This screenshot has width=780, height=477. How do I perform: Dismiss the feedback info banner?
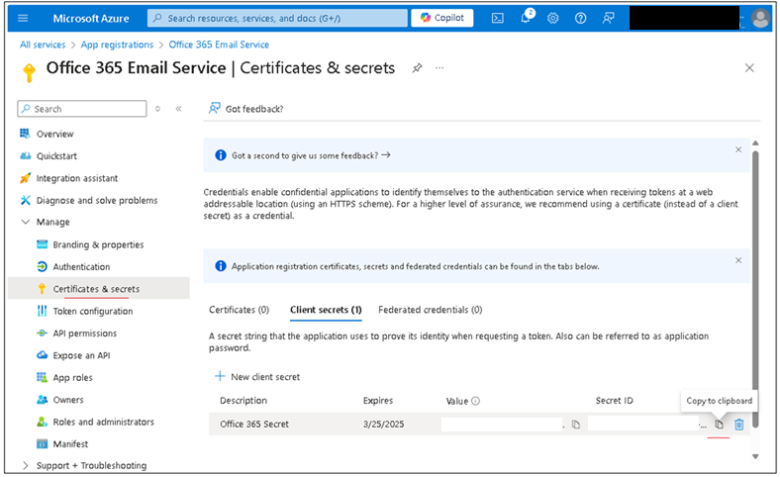(x=738, y=149)
